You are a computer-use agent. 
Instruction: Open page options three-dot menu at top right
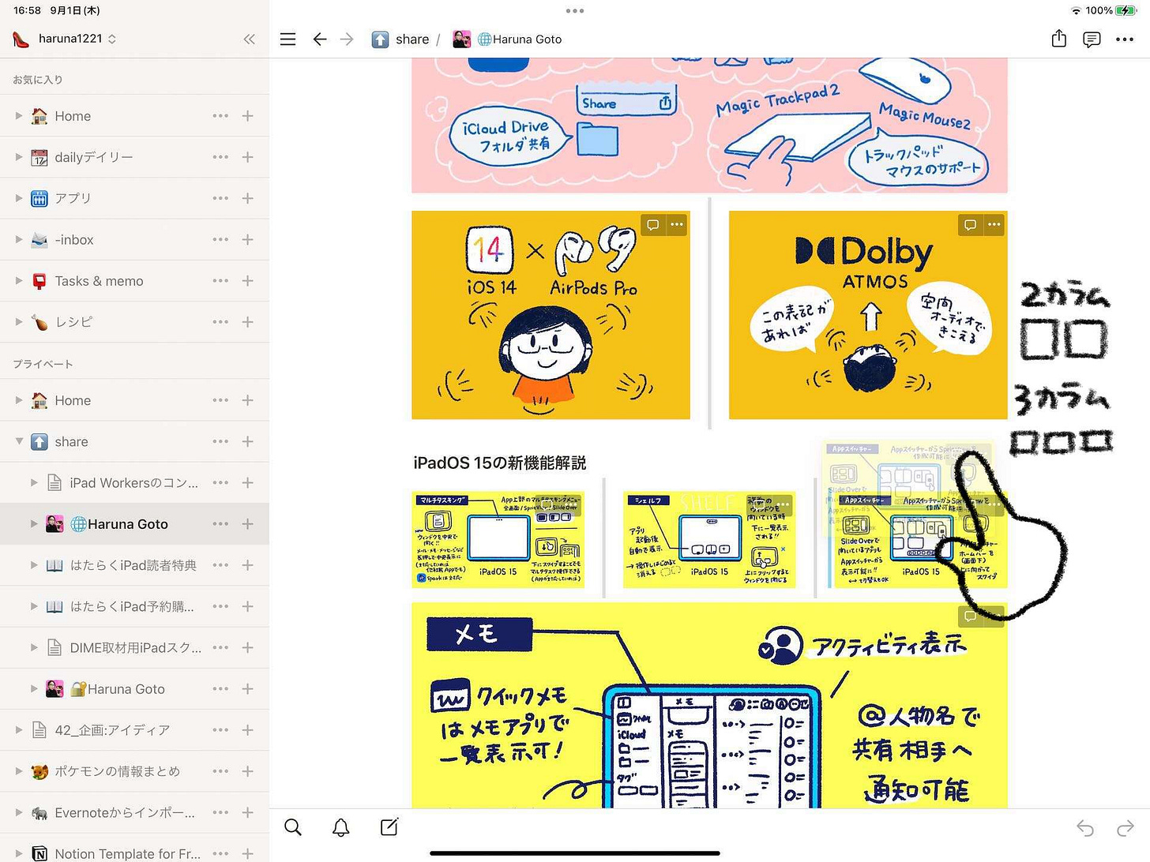1125,39
